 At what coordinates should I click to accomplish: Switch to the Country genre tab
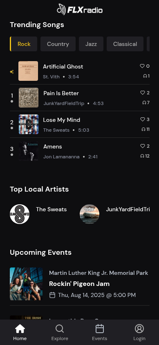[x=58, y=44]
